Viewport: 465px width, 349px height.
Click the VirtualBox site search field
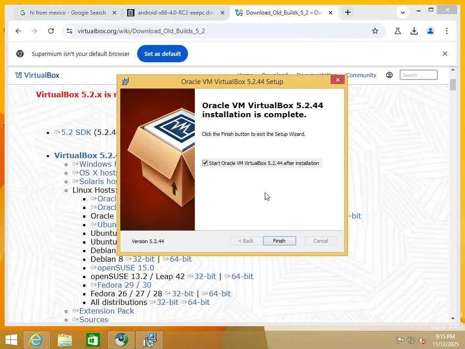pyautogui.click(x=418, y=75)
